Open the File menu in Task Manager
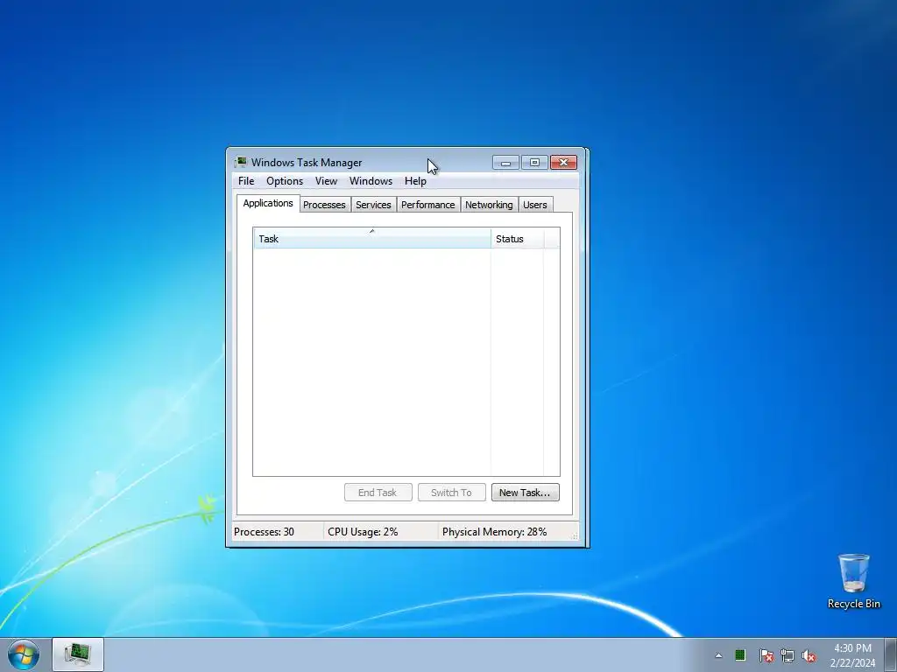Image resolution: width=897 pixels, height=672 pixels. point(246,181)
